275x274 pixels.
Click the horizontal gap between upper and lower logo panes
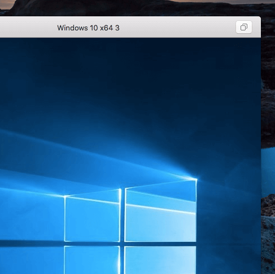pos(130,244)
